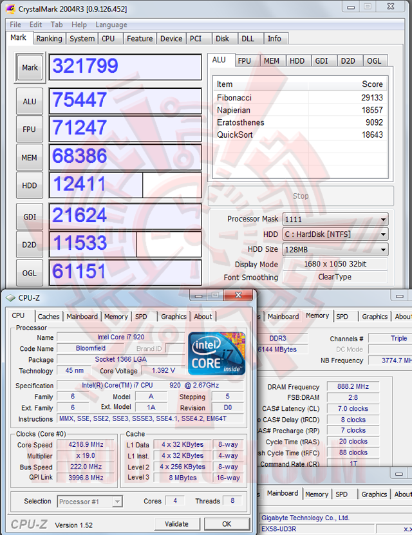Show MEM results tab in score panel

coord(272,61)
